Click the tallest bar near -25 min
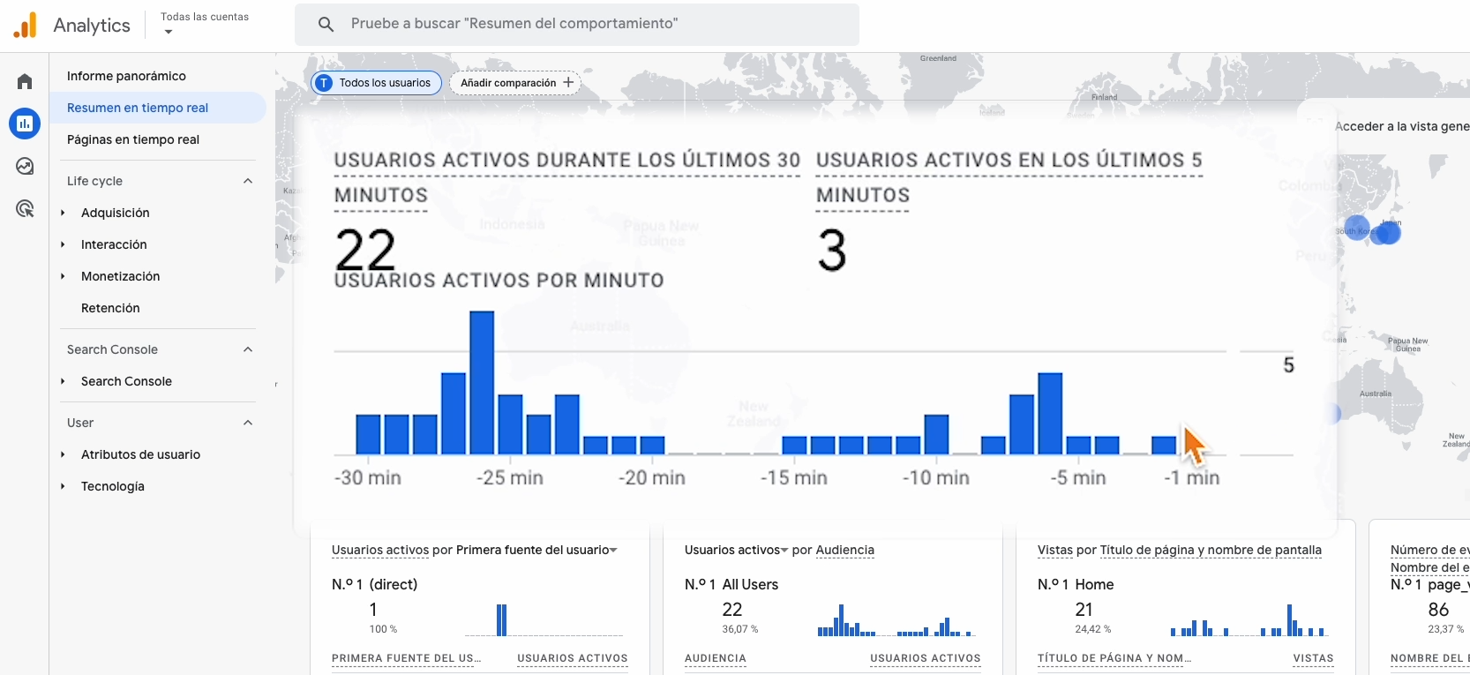Screen dimensions: 1470x675 [x=482, y=382]
